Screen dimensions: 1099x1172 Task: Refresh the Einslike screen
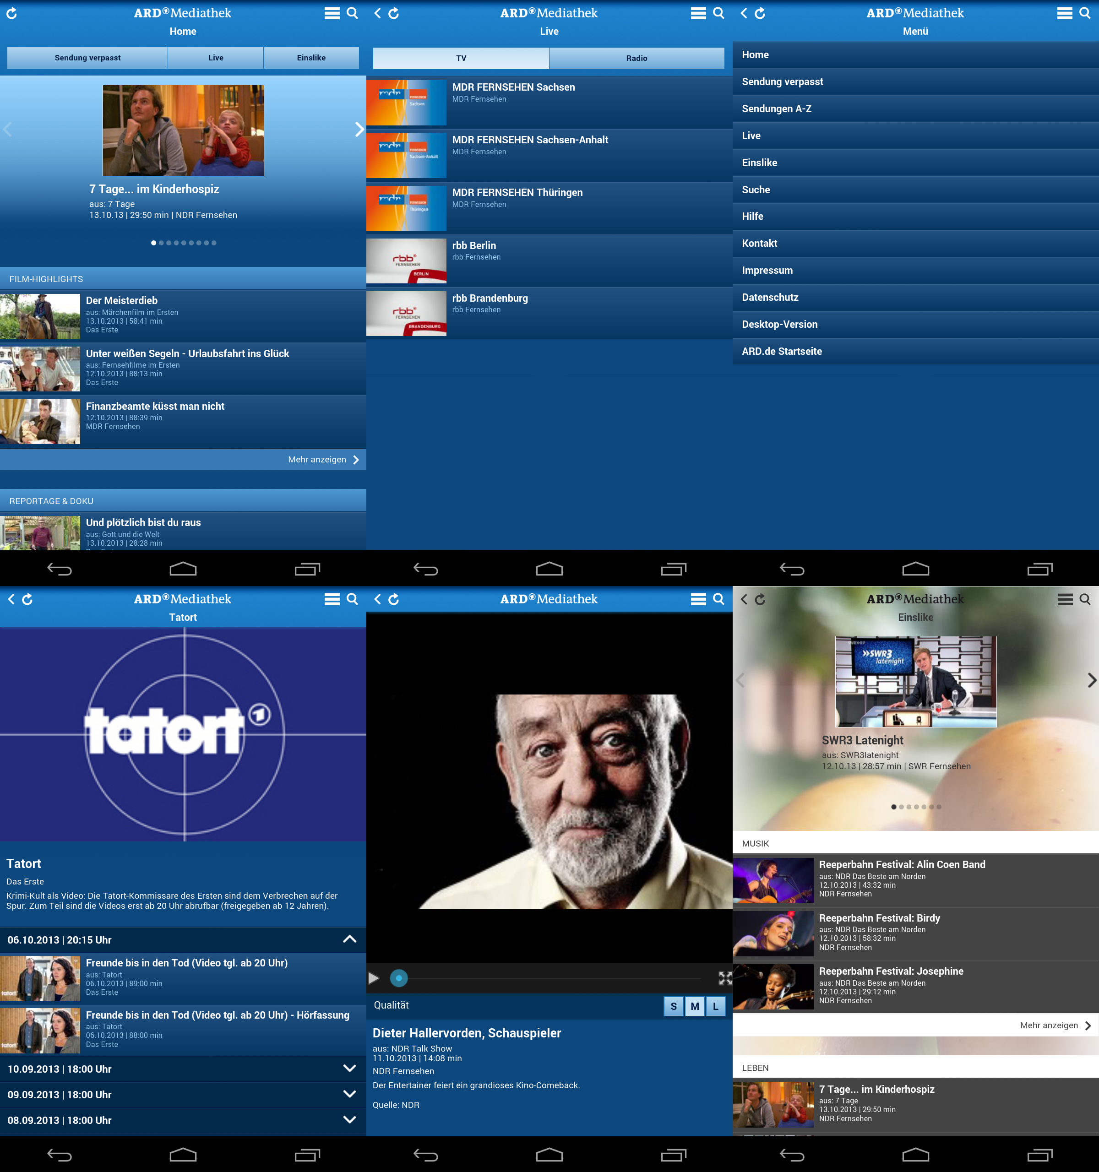pyautogui.click(x=760, y=599)
